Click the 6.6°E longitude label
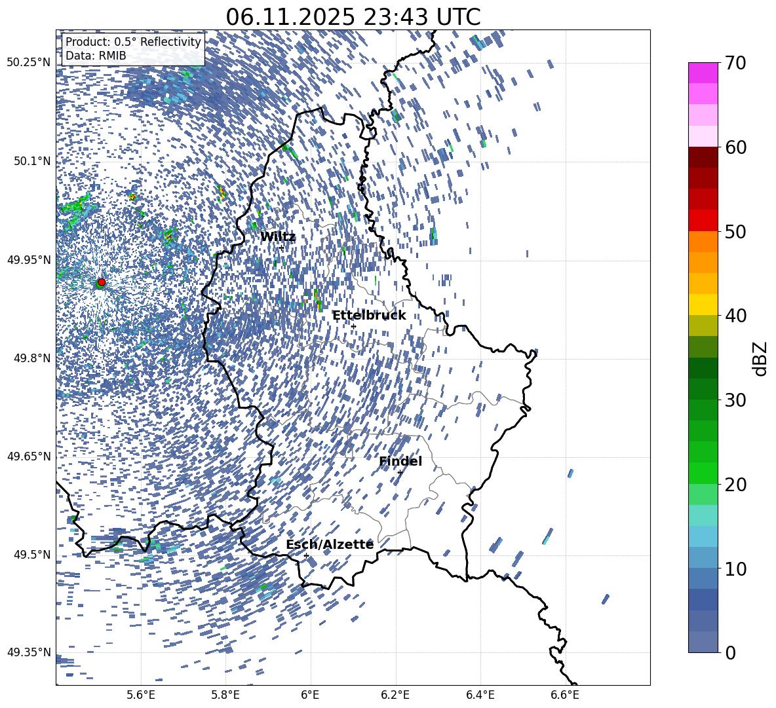Image resolution: width=776 pixels, height=708 pixels. click(x=565, y=696)
